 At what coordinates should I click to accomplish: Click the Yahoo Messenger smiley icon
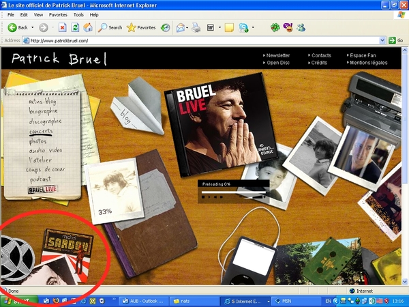[288, 27]
